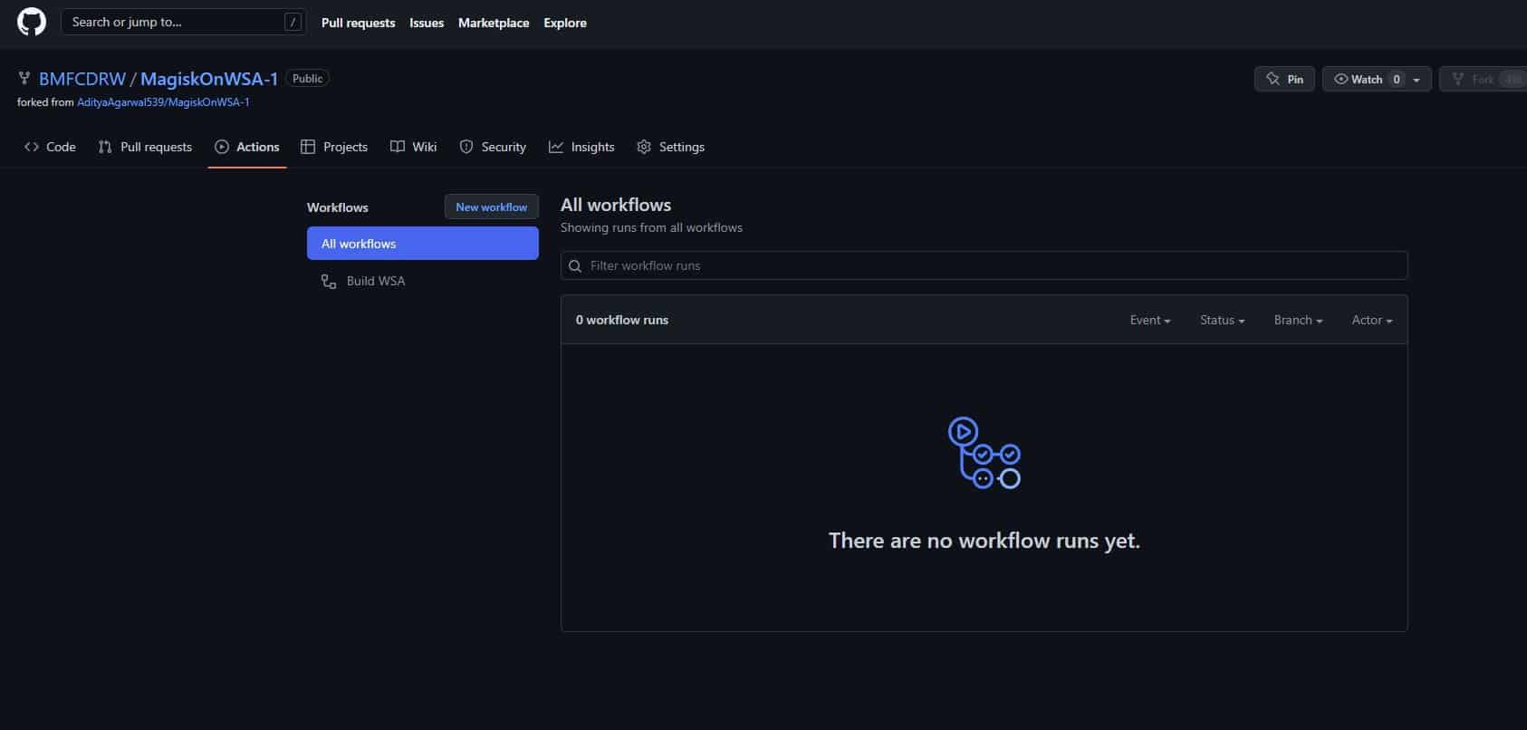The image size is (1527, 730).
Task: Select the Build WSA workflow
Action: pos(423,282)
